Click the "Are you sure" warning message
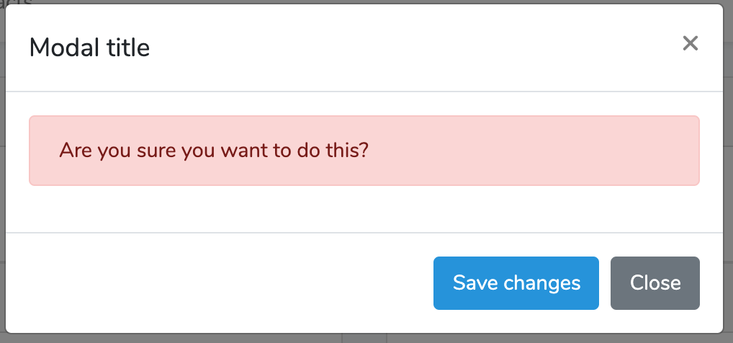The height and width of the screenshot is (343, 733). [214, 151]
